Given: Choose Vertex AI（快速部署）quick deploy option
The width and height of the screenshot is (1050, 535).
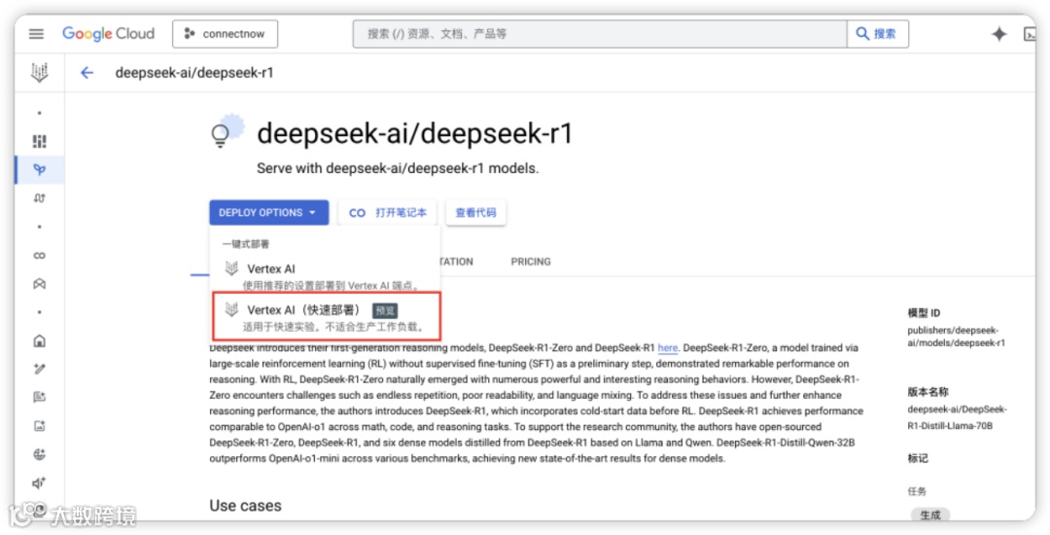Looking at the screenshot, I should (327, 316).
